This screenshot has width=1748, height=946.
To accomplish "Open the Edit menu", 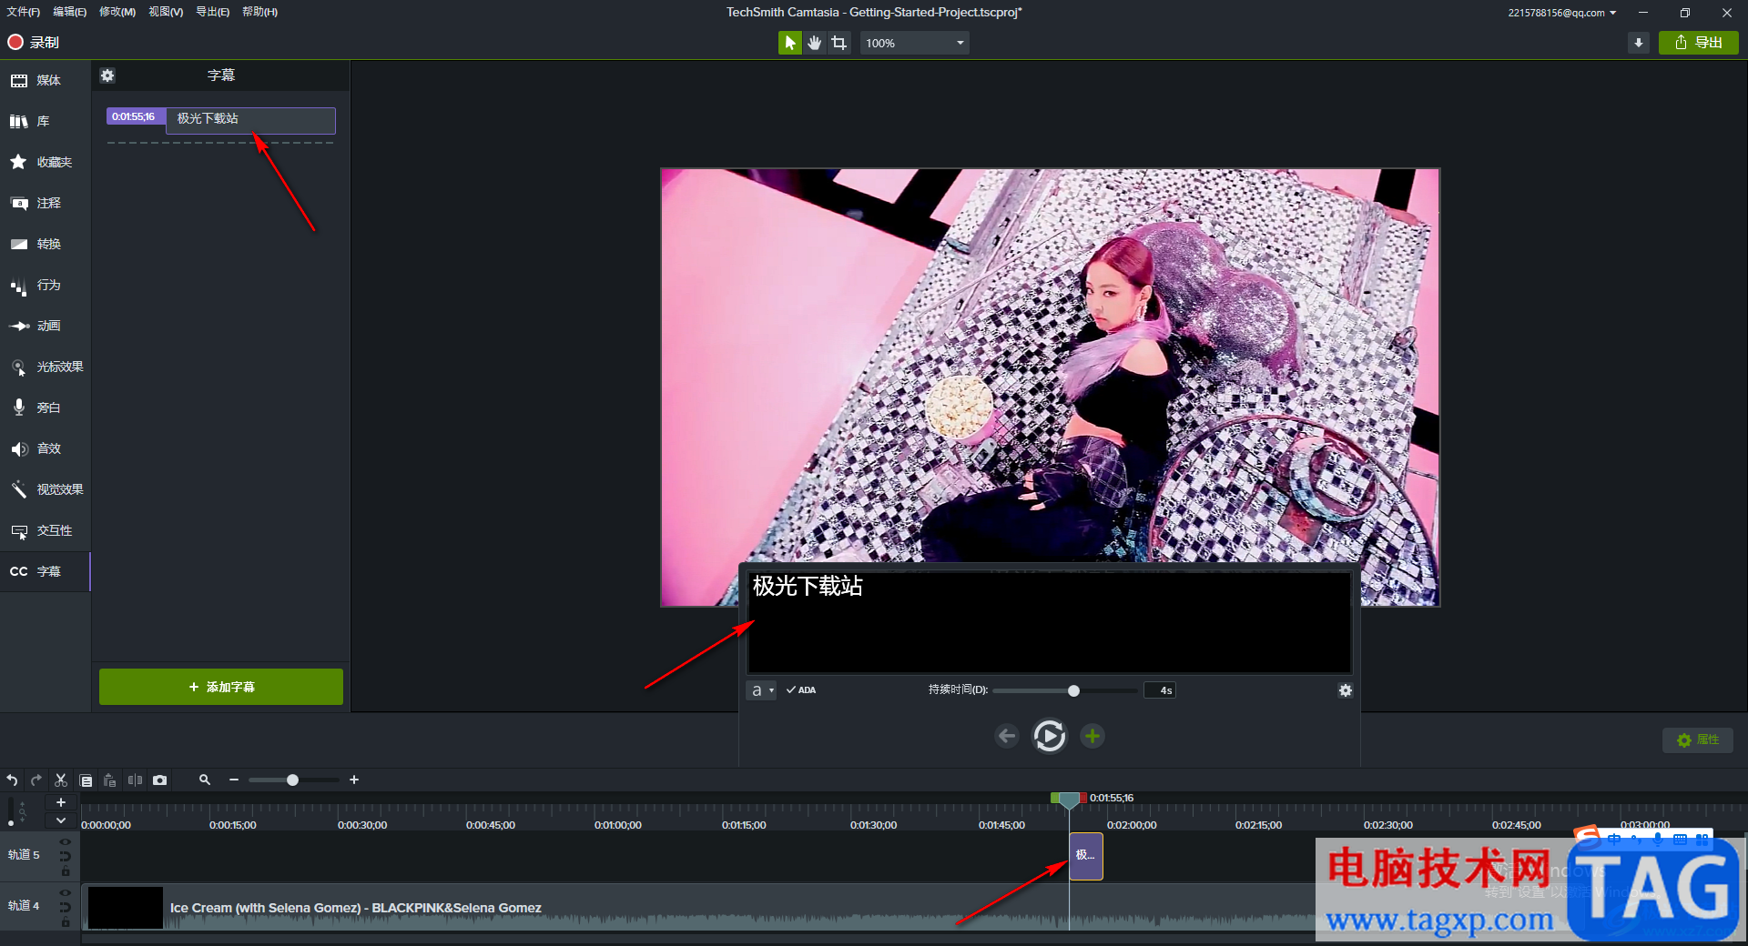I will click(70, 12).
